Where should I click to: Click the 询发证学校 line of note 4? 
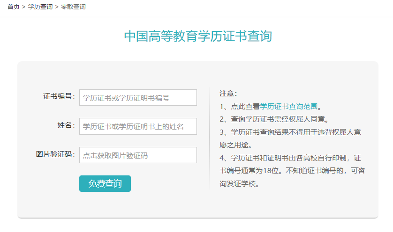point(239,183)
